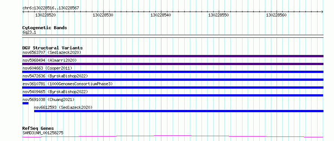
Task: Open variant nsv5472636 (ByrskaBishop2022) label
Action: (55, 76)
